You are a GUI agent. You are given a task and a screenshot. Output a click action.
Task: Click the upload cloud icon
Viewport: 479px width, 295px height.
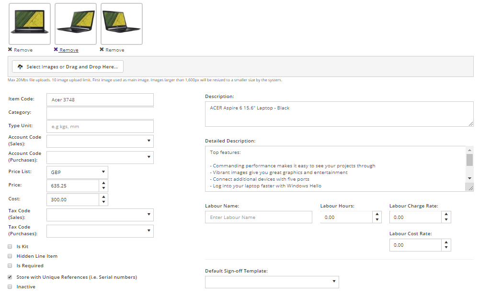[20, 67]
